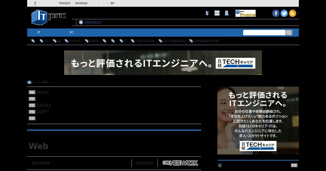326x171 pixels.
Task: Open the PC tab in blue navigation
Action: (72, 33)
